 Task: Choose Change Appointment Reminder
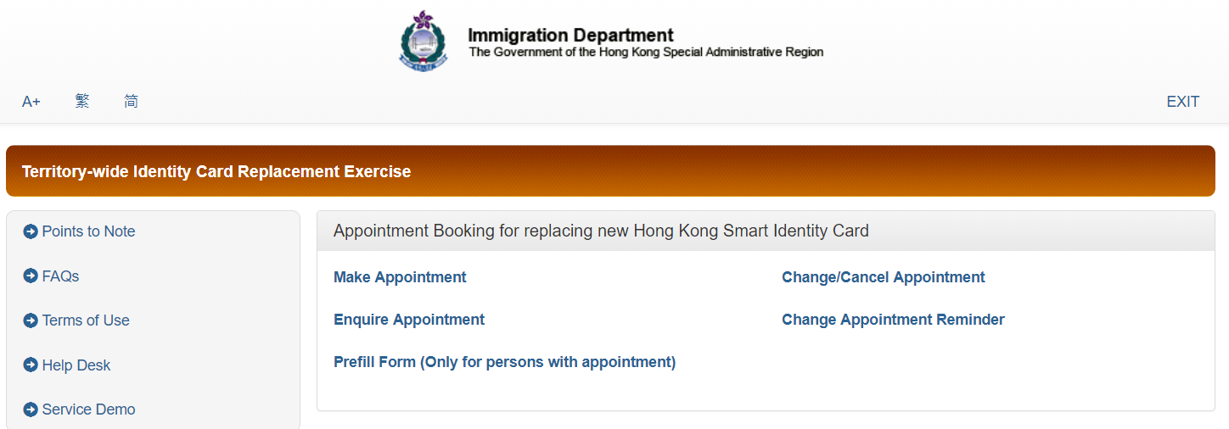(x=893, y=320)
